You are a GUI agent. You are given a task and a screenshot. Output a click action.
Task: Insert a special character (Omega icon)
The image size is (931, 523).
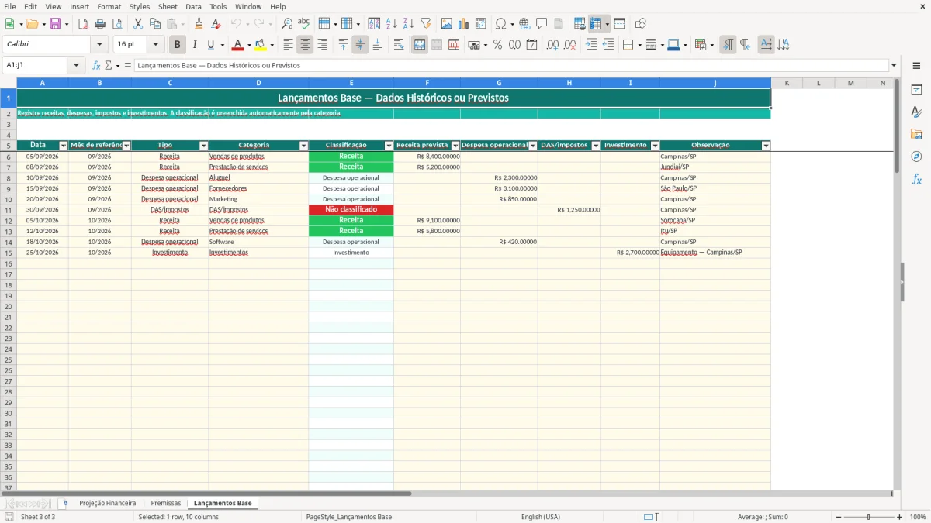[x=501, y=24]
